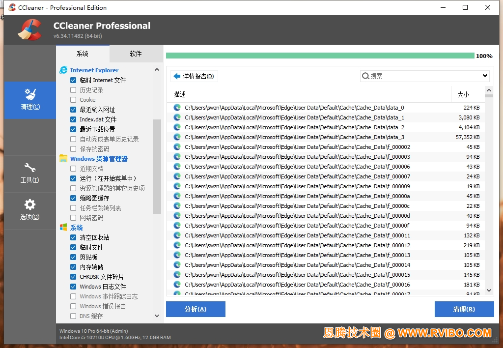Enable DNS 缓存 checkbox
This screenshot has height=348, width=503.
click(73, 316)
